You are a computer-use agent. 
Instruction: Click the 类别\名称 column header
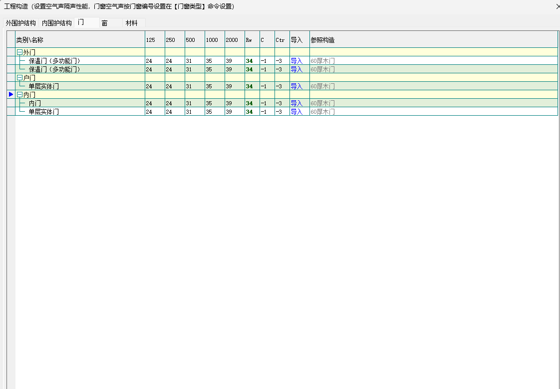(x=30, y=40)
